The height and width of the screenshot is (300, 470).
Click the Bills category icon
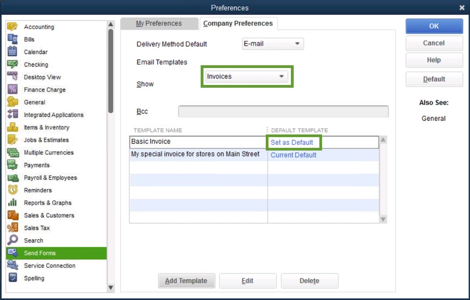pos(13,39)
